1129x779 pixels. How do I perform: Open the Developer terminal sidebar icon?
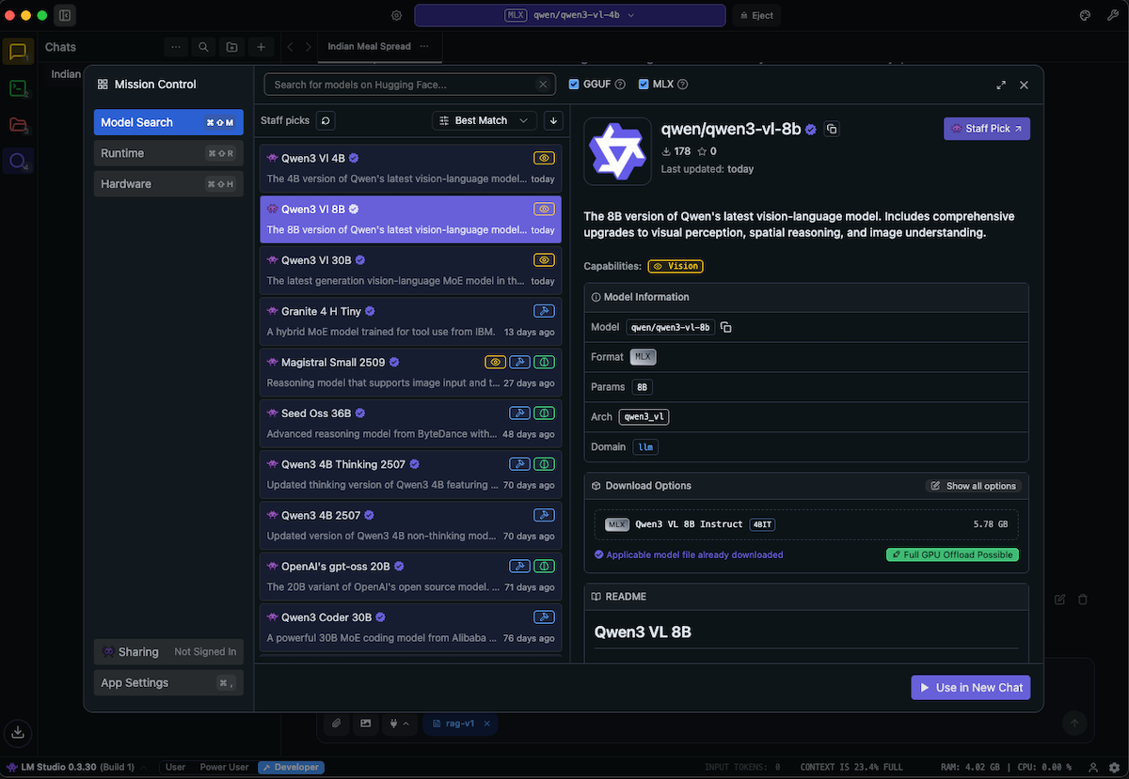[18, 88]
